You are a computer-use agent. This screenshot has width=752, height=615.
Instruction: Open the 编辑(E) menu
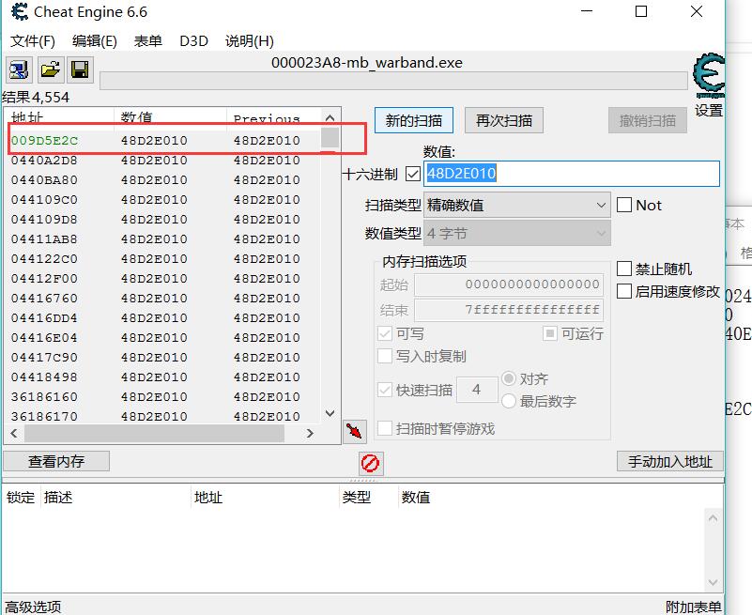[95, 41]
